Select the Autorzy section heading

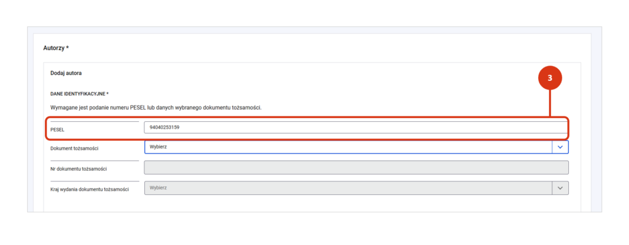56,48
